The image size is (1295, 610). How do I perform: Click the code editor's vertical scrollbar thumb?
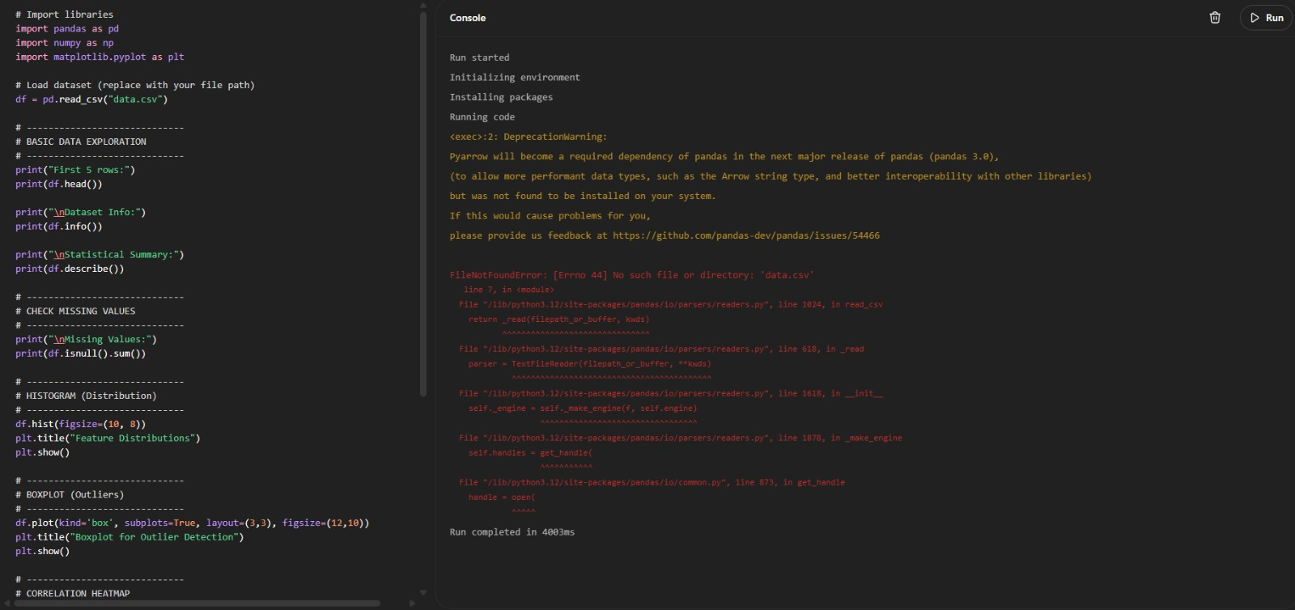pyautogui.click(x=422, y=202)
